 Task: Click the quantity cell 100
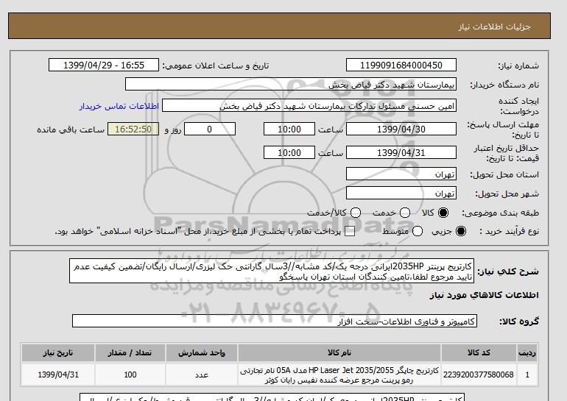pyautogui.click(x=130, y=375)
